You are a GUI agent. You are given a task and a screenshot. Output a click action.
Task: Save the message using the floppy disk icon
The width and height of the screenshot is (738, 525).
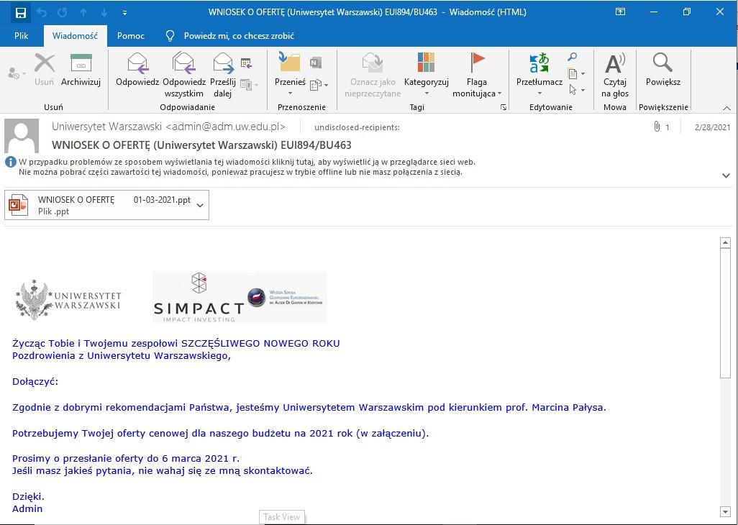20,12
